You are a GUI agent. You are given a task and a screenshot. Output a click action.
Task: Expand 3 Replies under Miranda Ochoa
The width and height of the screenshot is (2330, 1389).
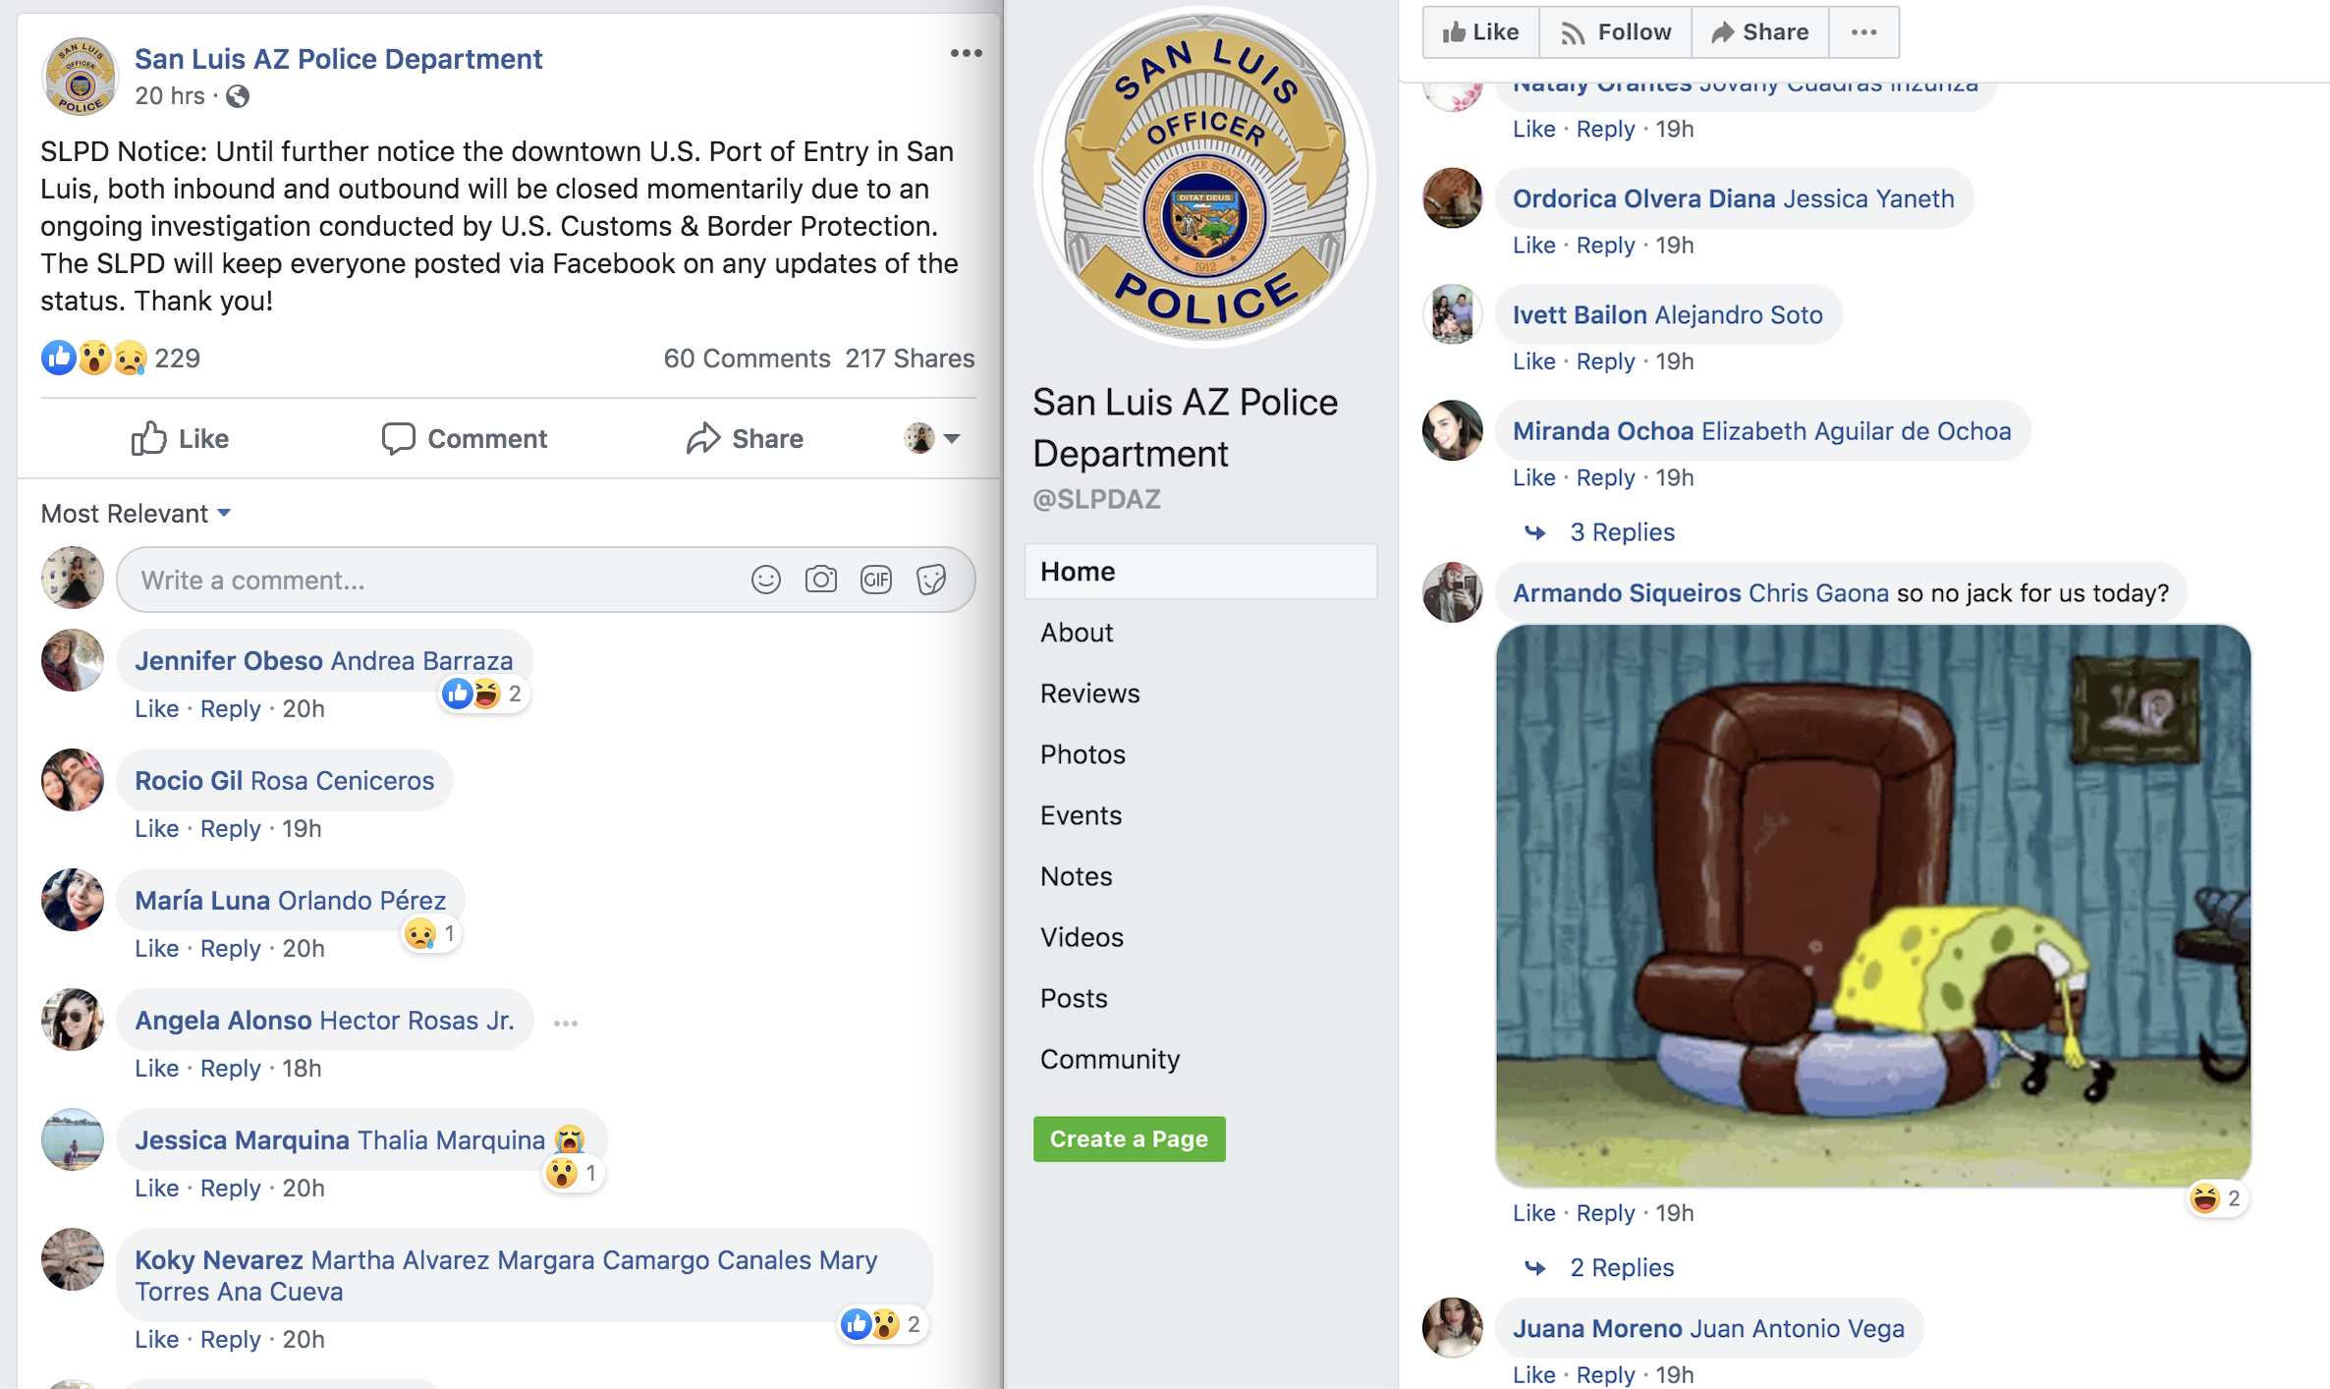click(x=1621, y=532)
